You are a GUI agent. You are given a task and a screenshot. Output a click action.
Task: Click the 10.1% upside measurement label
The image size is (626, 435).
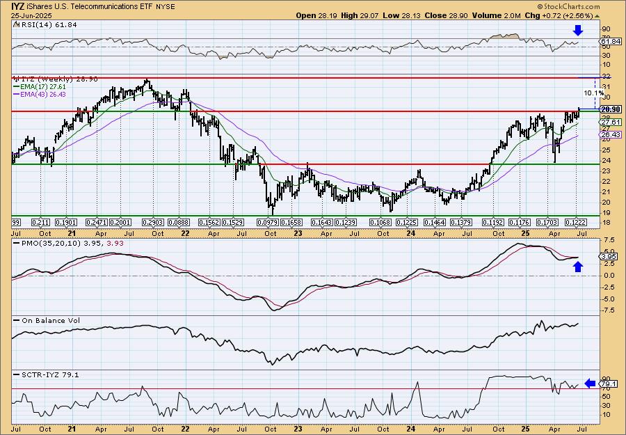point(594,93)
